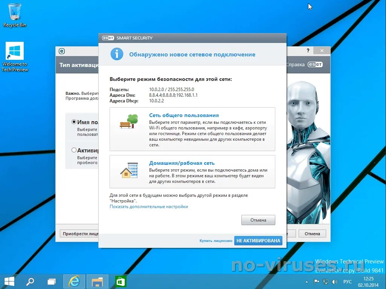Click the small ESET e icon in activation window

click(x=62, y=51)
